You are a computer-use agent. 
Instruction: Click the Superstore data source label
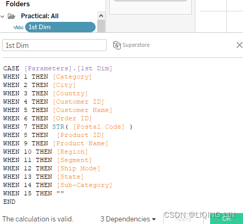point(136,45)
